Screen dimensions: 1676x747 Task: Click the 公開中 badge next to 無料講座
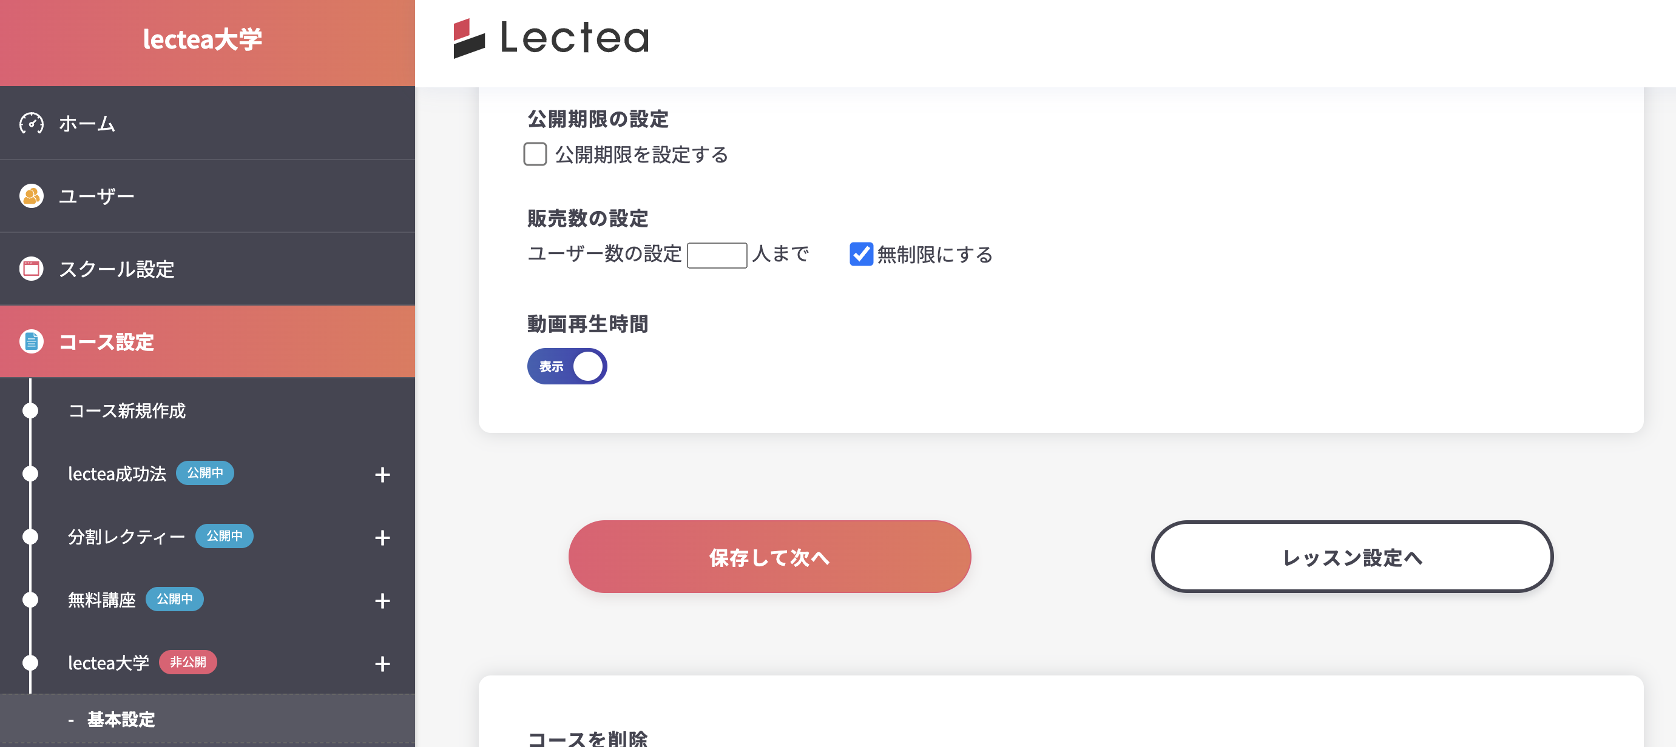174,600
